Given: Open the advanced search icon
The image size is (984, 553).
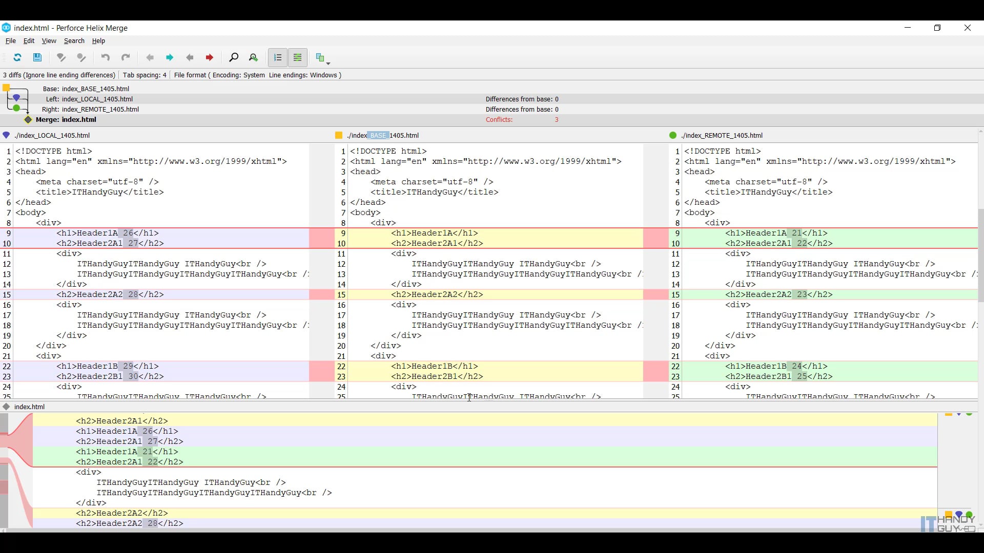Looking at the screenshot, I should point(253,57).
